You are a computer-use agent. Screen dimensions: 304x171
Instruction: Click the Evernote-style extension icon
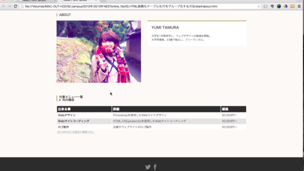coord(272,6)
